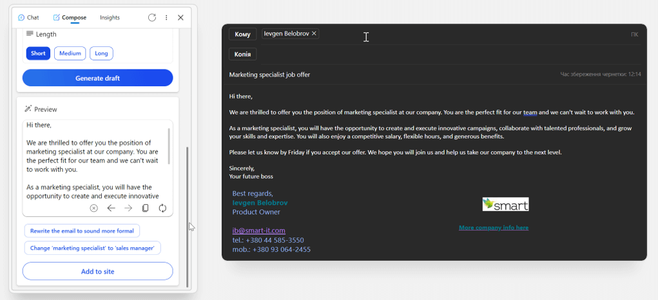Click the smart company logo image
This screenshot has width=658, height=300.
505,204
